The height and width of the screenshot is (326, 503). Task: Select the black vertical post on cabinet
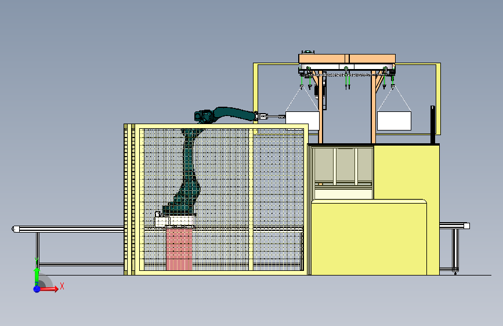pyautogui.click(x=433, y=125)
